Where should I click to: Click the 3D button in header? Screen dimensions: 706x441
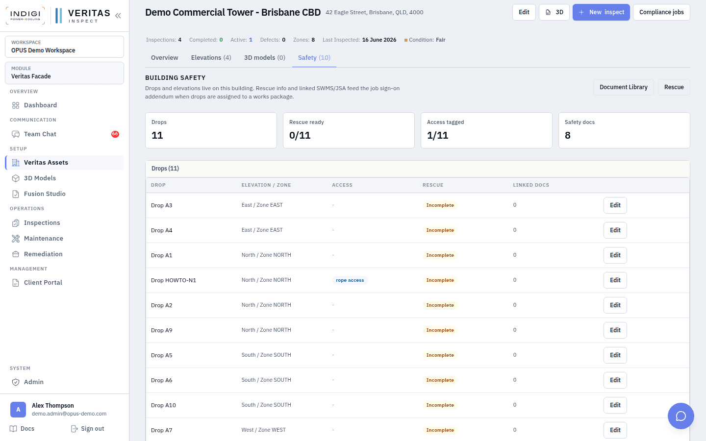pos(554,12)
